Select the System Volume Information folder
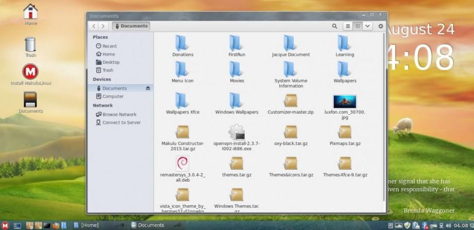The image size is (474, 230). point(291,74)
